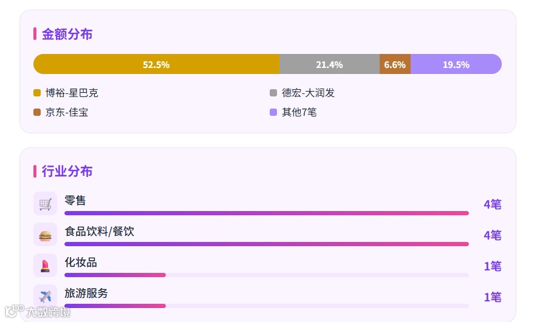Click the 1笔 count beside 化妆品
This screenshot has width=537, height=322.
point(493,266)
